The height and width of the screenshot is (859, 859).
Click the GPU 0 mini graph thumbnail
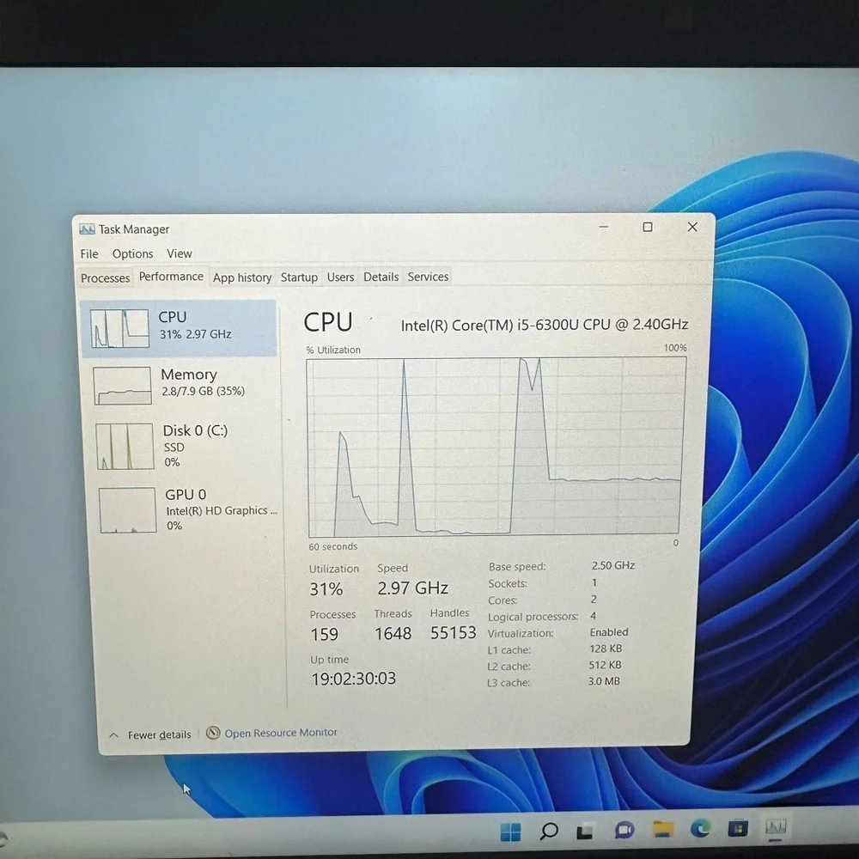pyautogui.click(x=128, y=509)
